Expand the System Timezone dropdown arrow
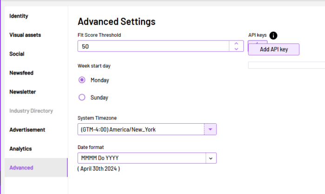 pyautogui.click(x=210, y=129)
